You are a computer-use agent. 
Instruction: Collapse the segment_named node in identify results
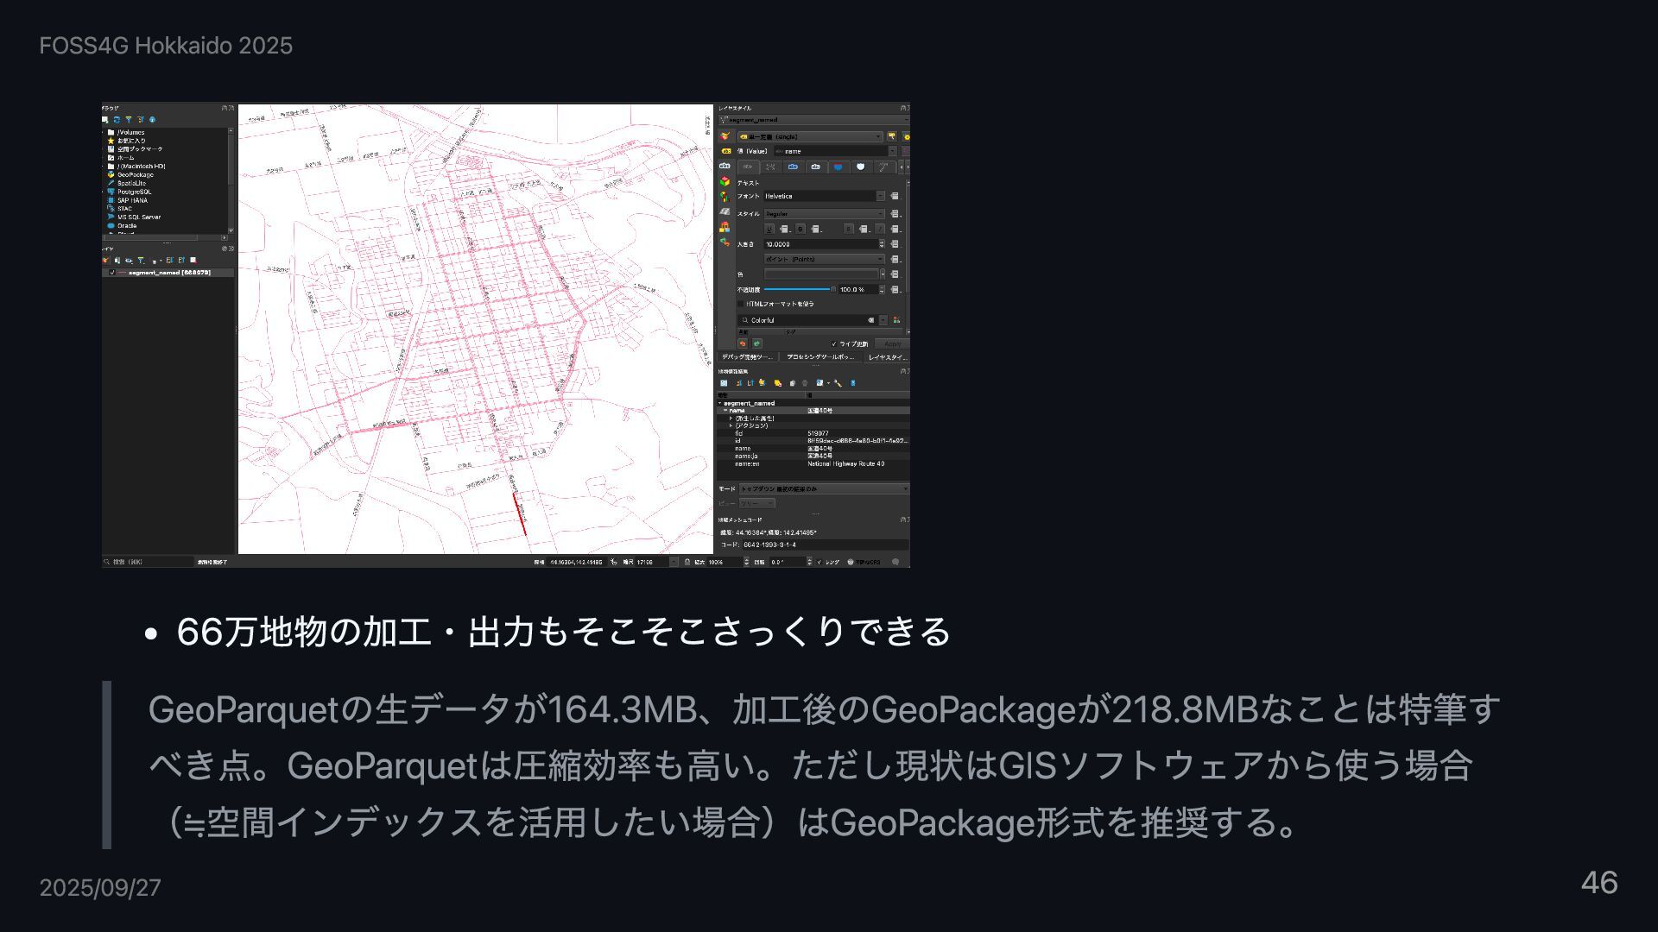(719, 403)
